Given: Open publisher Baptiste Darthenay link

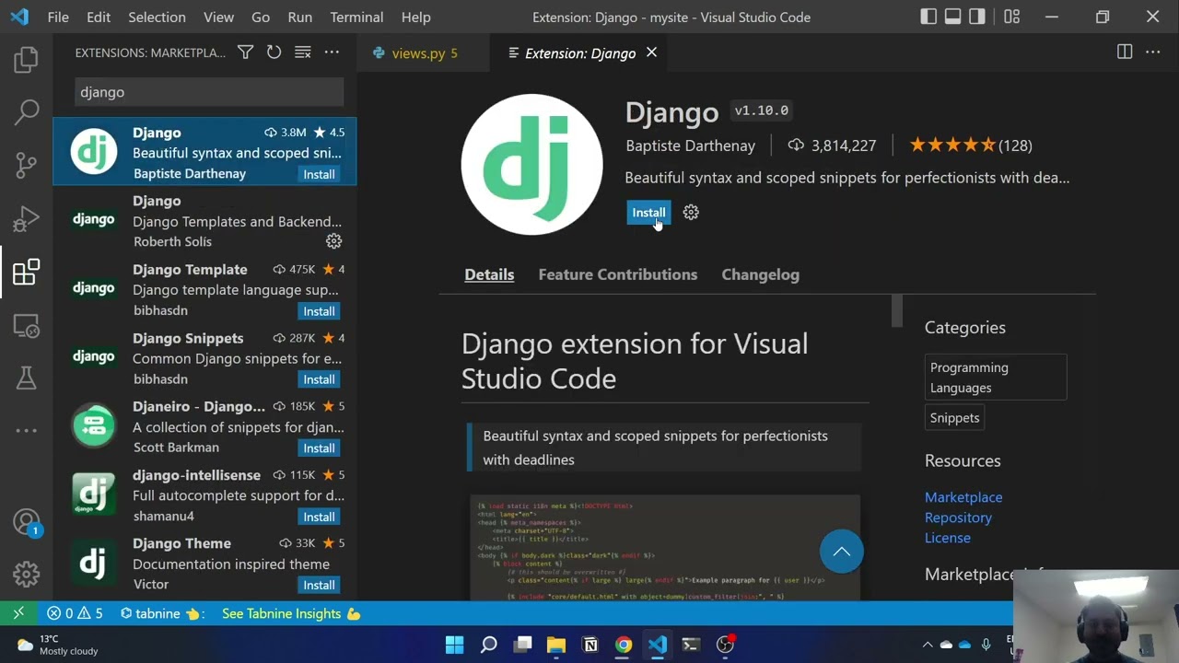Looking at the screenshot, I should 690,145.
